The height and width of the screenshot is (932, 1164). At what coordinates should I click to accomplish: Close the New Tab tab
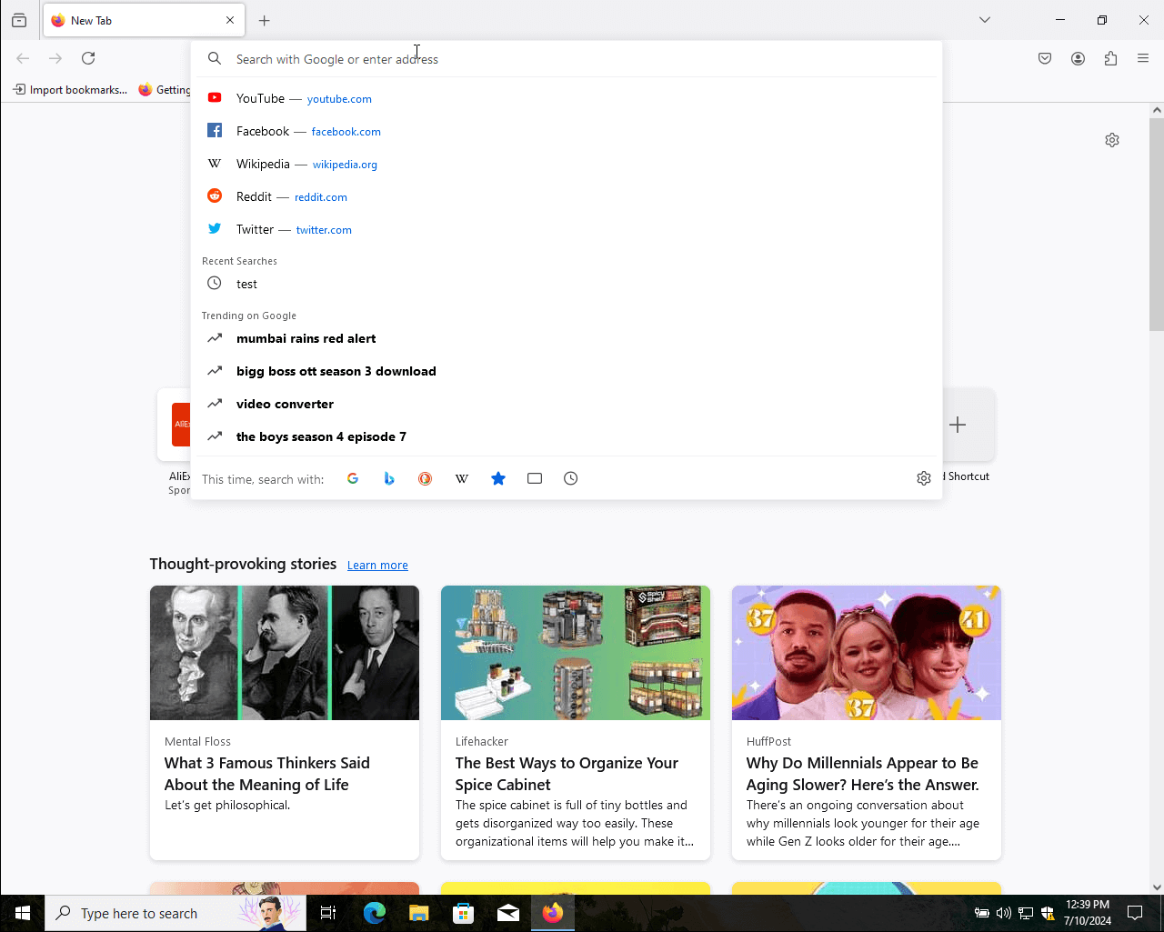coord(230,20)
